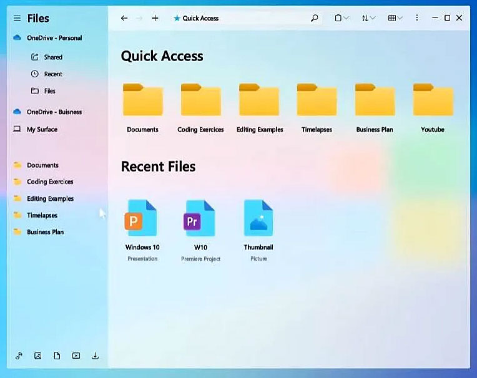Screen dimensions: 477x378
Task: Expand the sort options chevron
Action: (373, 18)
